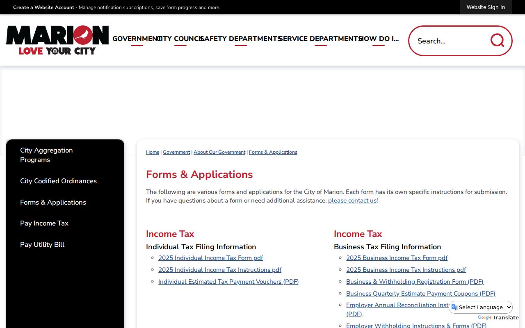Viewport: 525px width, 328px height.
Task: Click the Website Sign In button
Action: click(x=486, y=7)
